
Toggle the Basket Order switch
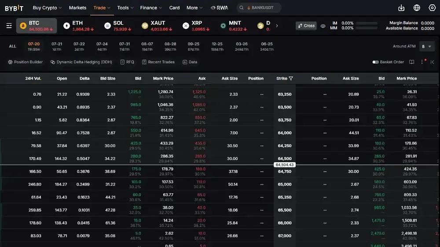tap(375, 62)
